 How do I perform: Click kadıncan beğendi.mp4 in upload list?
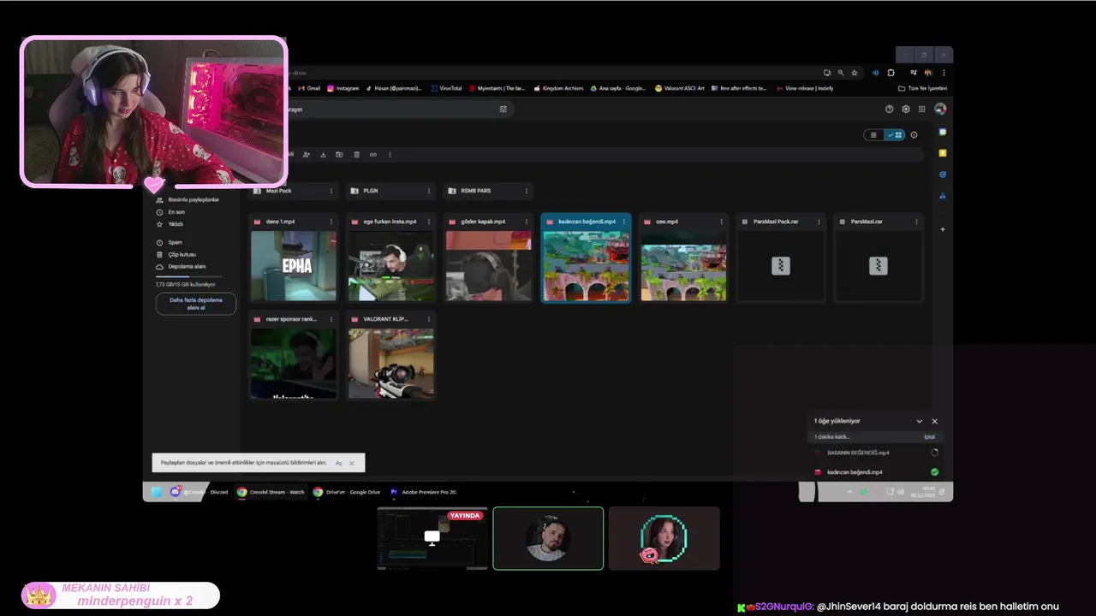pyautogui.click(x=875, y=472)
